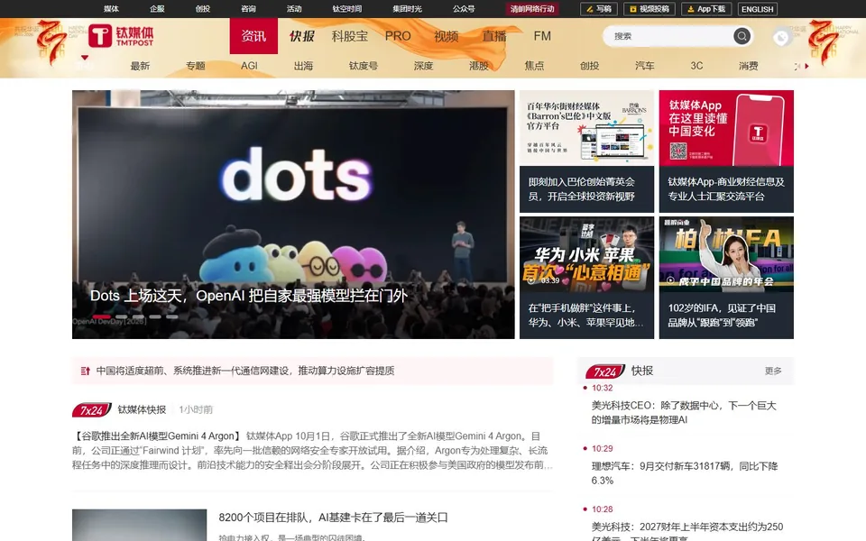Open the 出海 category

point(303,66)
